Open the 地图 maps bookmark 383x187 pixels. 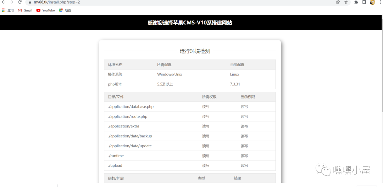65,10
